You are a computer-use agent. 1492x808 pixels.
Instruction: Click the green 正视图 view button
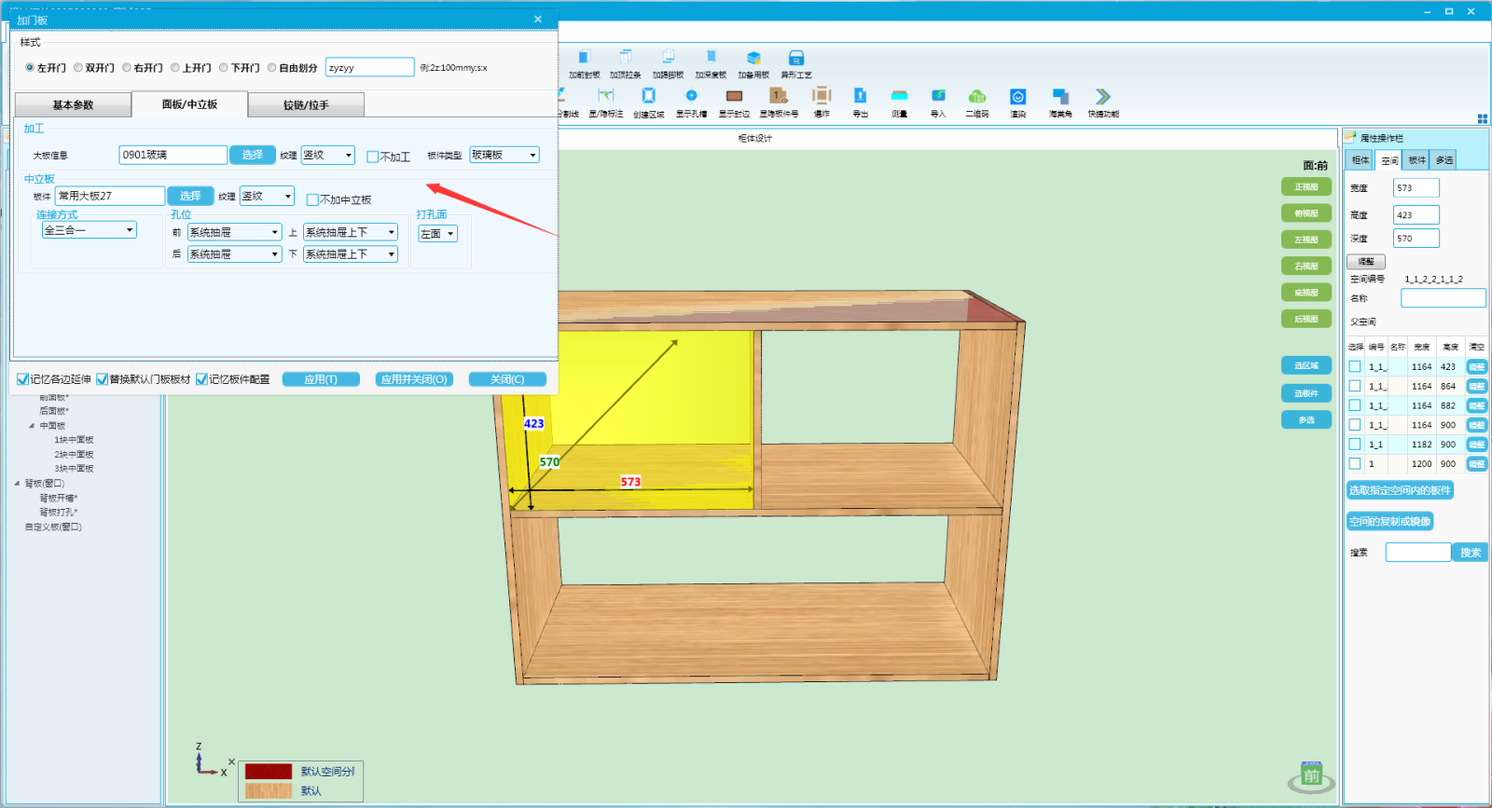(x=1305, y=187)
